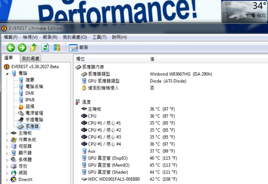The width and height of the screenshot is (268, 184).
Task: Select the CPU #1 / 核心 #1 row
Action: click(128, 123)
